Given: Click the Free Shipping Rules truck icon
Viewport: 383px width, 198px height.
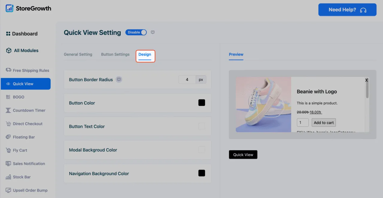Looking at the screenshot, I should click(x=8, y=70).
